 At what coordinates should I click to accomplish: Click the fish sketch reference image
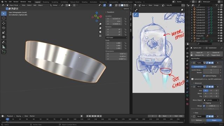click(159, 53)
